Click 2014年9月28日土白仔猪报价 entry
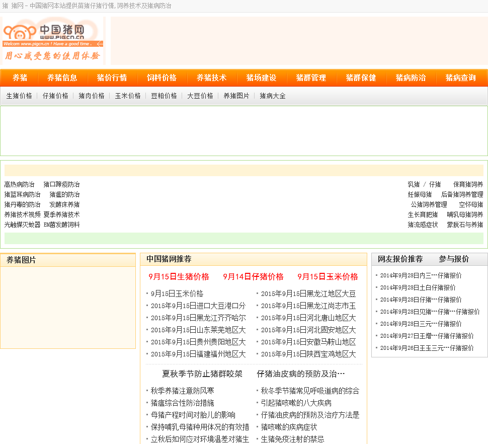Viewport: 488px width, 444px height. coord(418,288)
